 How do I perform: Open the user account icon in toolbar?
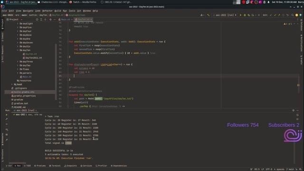(x=202, y=15)
